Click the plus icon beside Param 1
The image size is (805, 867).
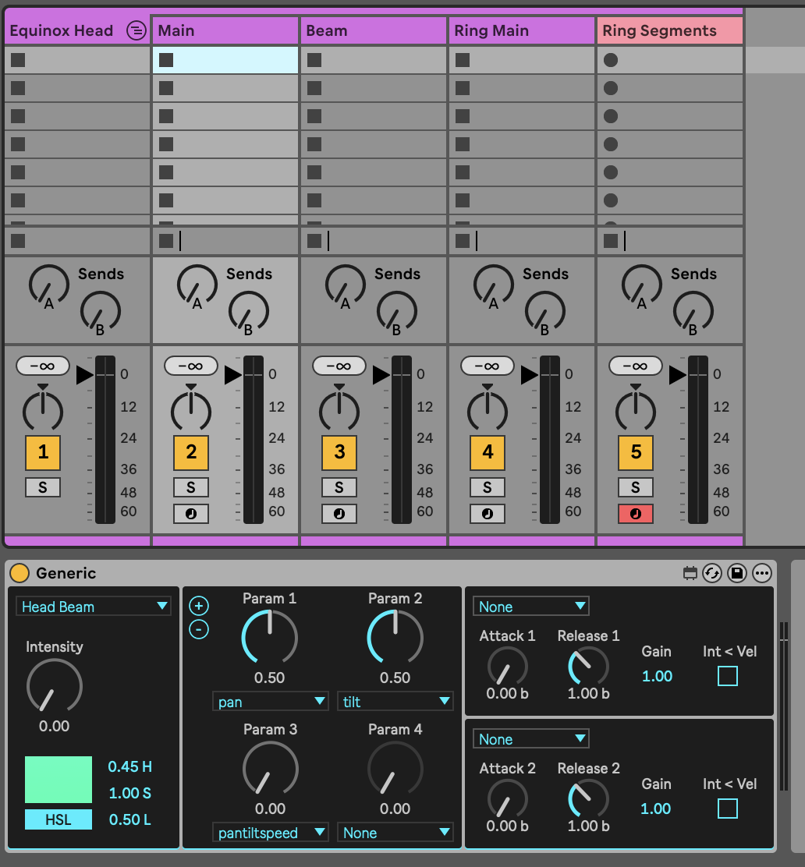click(x=199, y=606)
